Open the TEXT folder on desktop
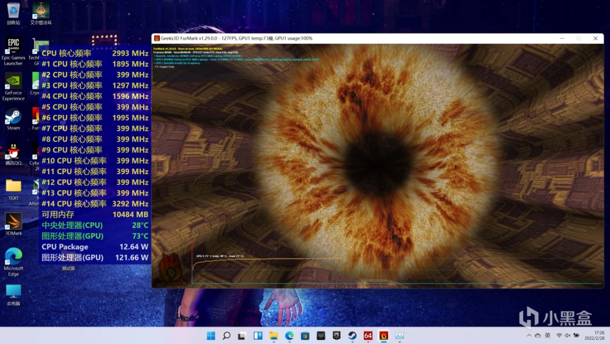The width and height of the screenshot is (610, 344). (13, 189)
